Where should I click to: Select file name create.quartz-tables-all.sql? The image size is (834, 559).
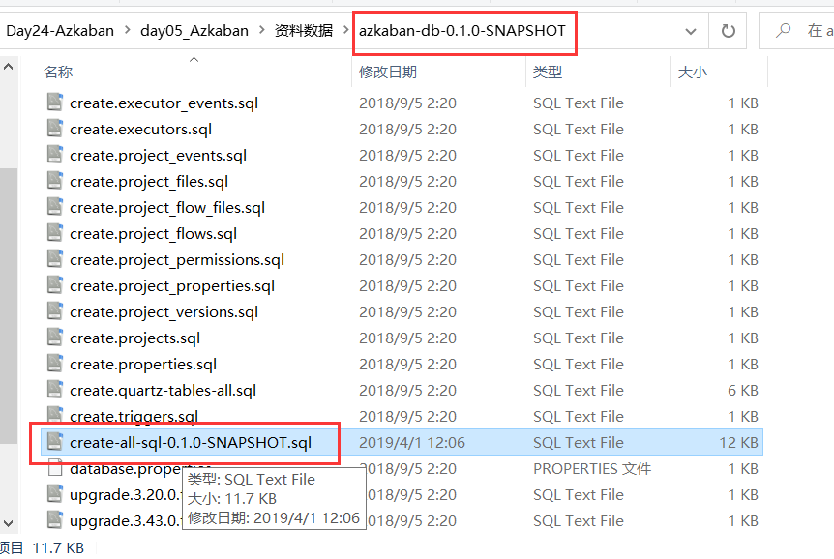pyautogui.click(x=163, y=390)
